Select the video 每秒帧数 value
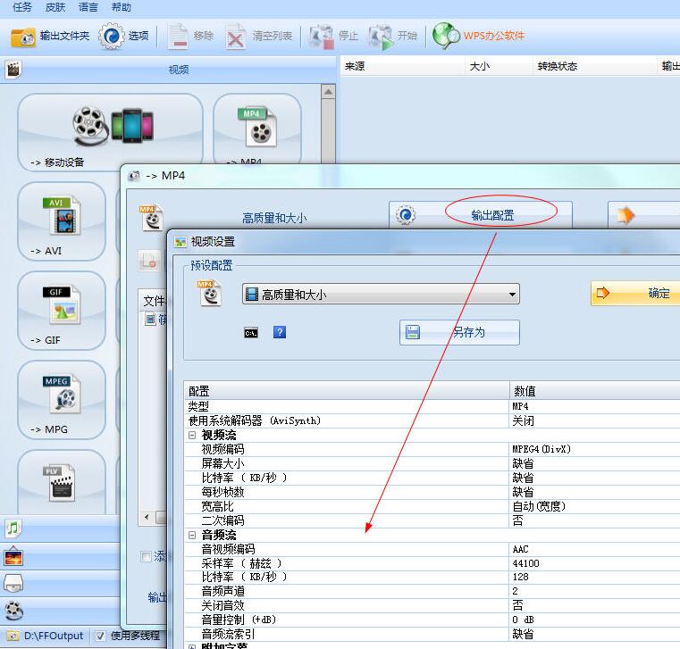The height and width of the screenshot is (649, 680). coord(523,492)
